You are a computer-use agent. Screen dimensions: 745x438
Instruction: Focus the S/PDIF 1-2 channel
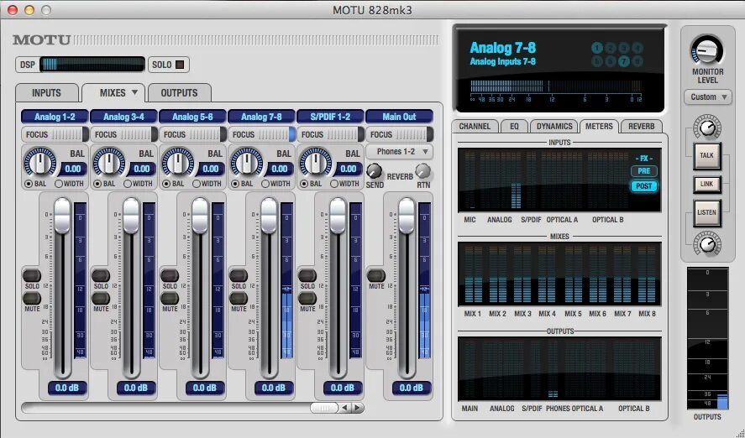coord(330,134)
